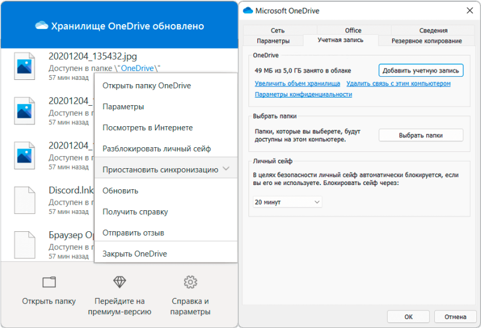Click blank file icon next to Discord.lnk
The image size is (481, 328).
(25, 200)
